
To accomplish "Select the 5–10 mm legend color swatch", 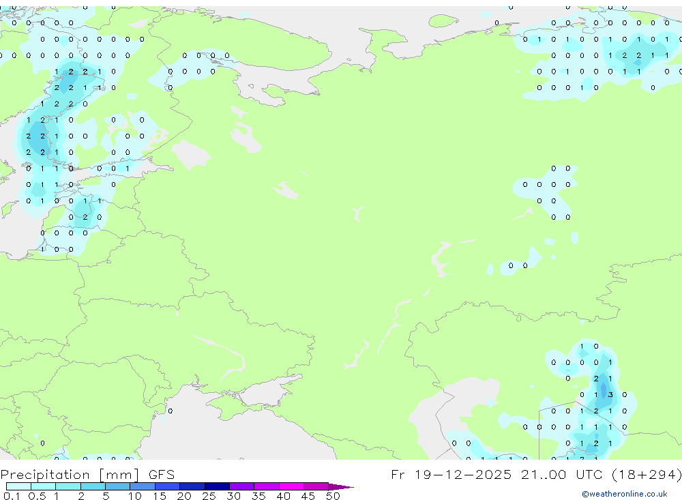I will click(x=118, y=486).
